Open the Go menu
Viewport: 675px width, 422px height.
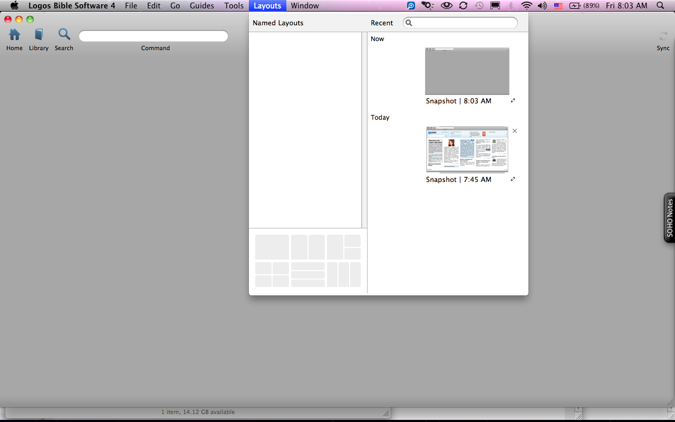(175, 6)
